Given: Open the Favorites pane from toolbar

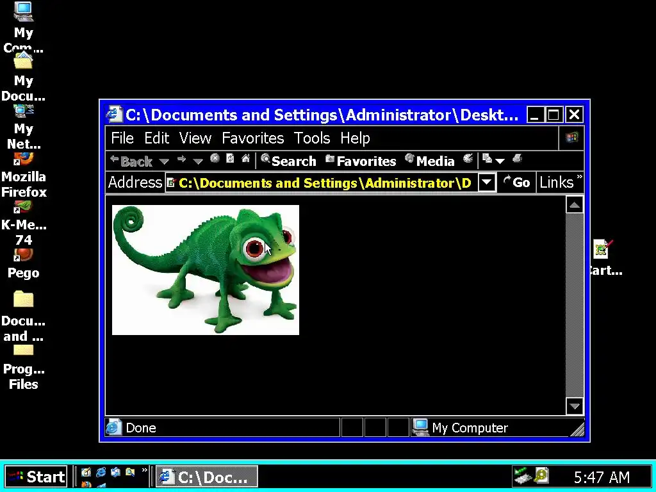Looking at the screenshot, I should [361, 161].
